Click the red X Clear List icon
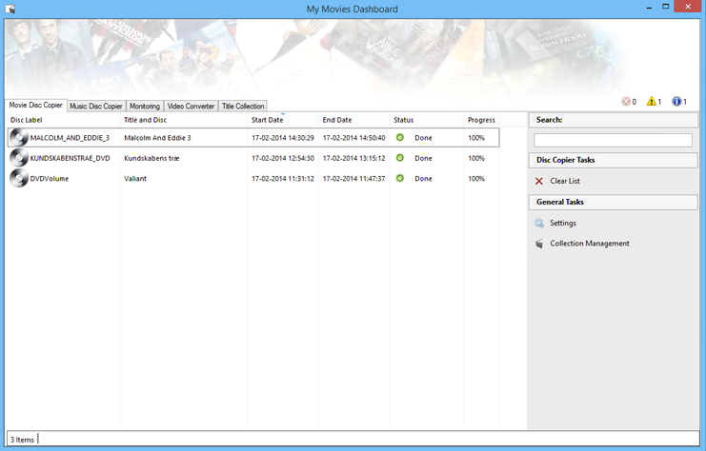 [x=539, y=181]
